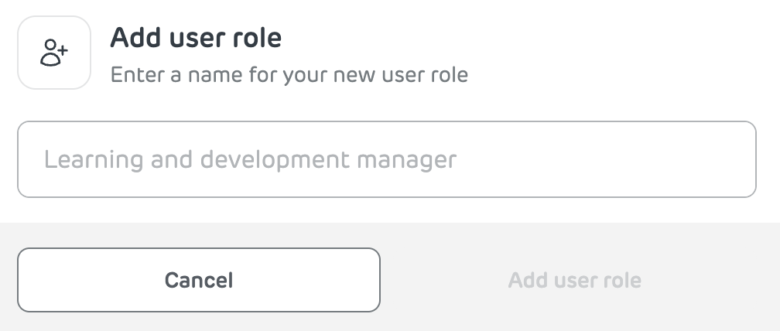This screenshot has height=331, width=780.
Task: Click the Add user role button
Action: [574, 280]
